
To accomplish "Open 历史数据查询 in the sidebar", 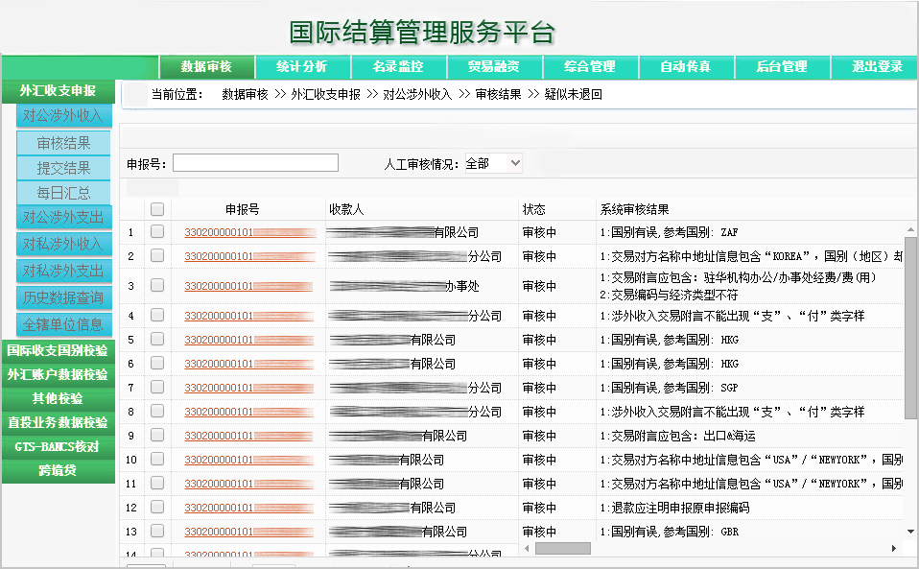I will (x=63, y=297).
